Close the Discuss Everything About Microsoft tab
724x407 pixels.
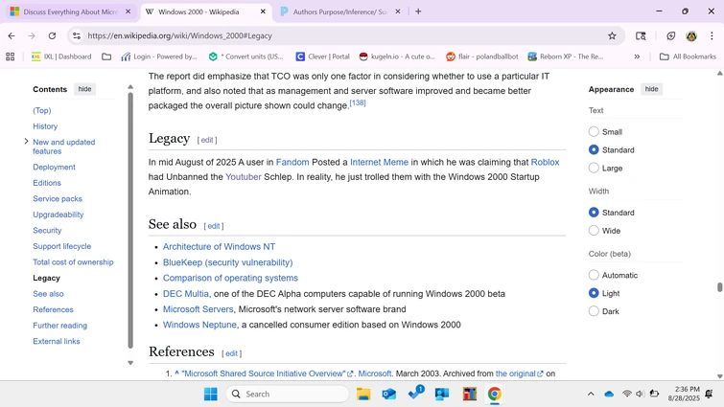pos(128,11)
